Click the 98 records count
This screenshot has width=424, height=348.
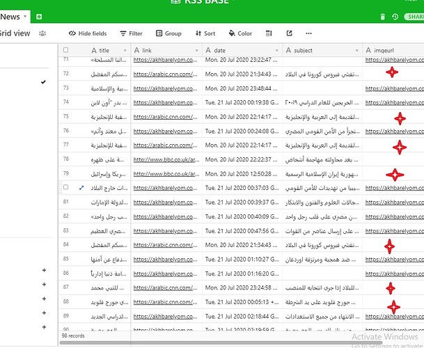[x=73, y=335]
